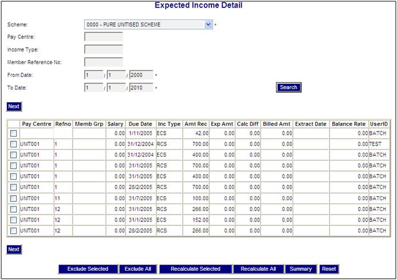Focus the Income Type text field
The image size is (397, 280).
[x=103, y=49]
